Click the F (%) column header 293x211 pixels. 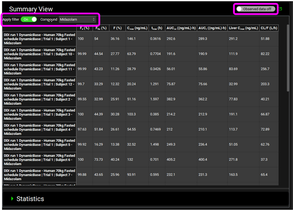tap(117, 28)
